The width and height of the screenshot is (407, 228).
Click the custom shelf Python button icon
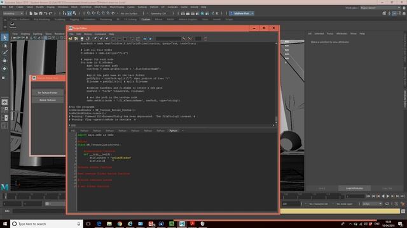13,24
